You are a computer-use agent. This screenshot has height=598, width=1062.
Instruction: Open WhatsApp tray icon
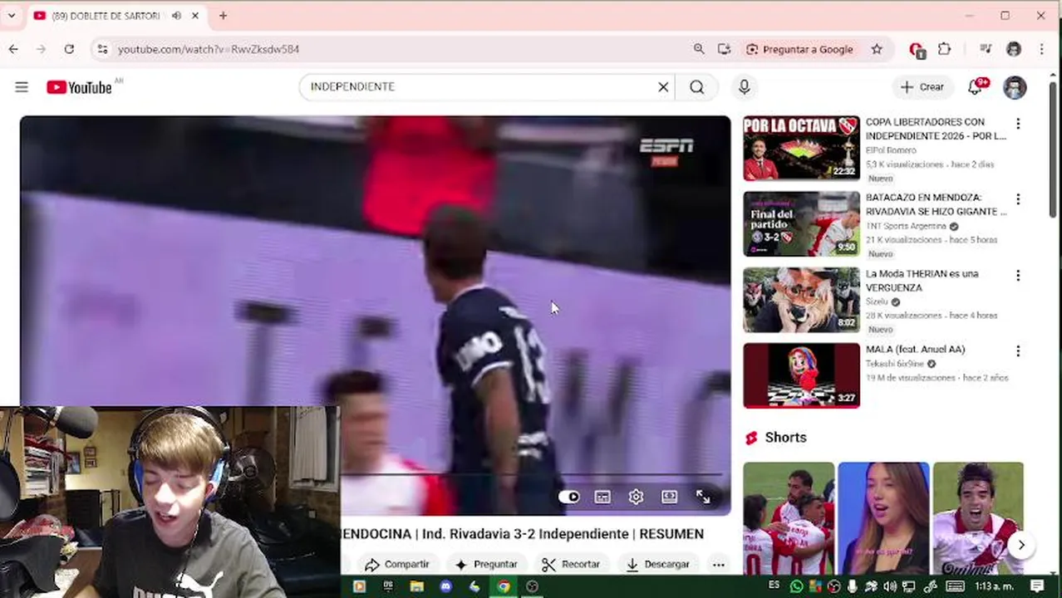point(796,586)
